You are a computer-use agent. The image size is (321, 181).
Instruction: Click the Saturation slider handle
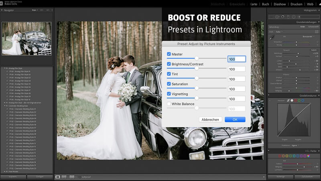[x=197, y=88]
